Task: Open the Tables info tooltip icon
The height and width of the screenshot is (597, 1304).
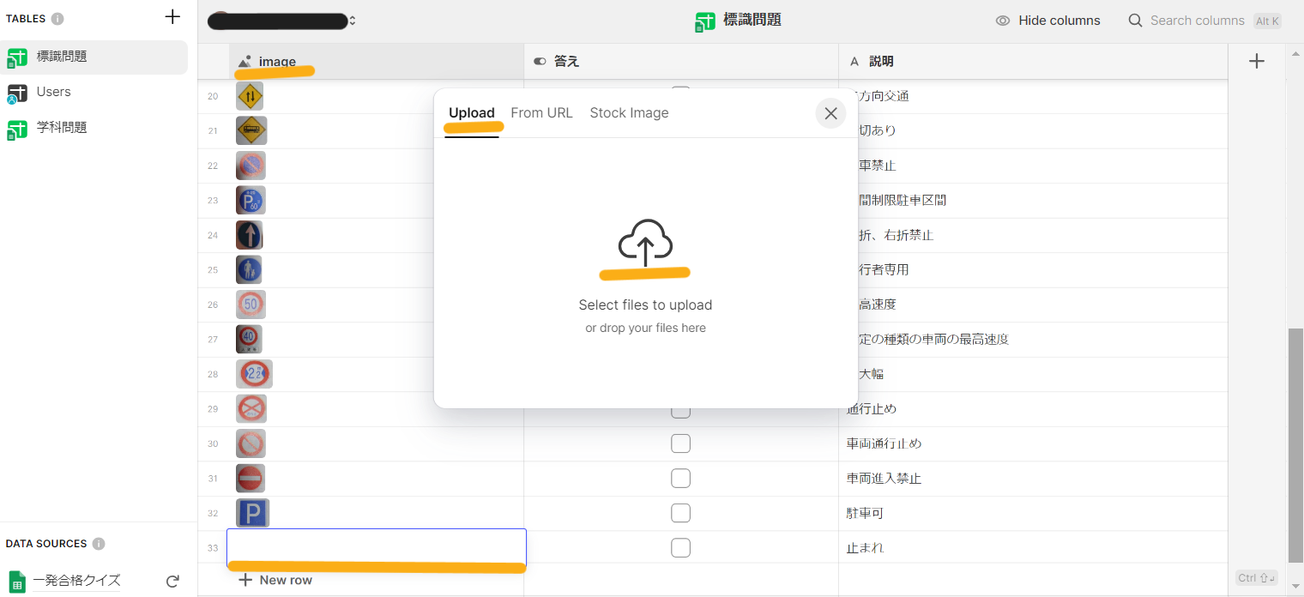Action: (x=57, y=19)
